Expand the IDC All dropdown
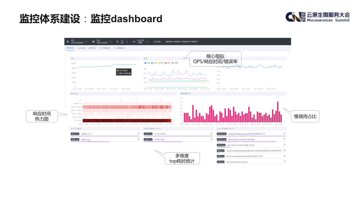 point(122,42)
